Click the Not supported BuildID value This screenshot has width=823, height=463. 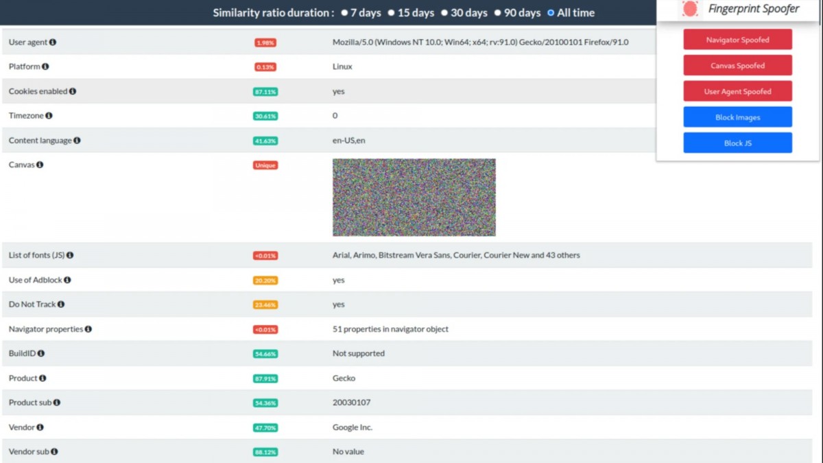[359, 354]
